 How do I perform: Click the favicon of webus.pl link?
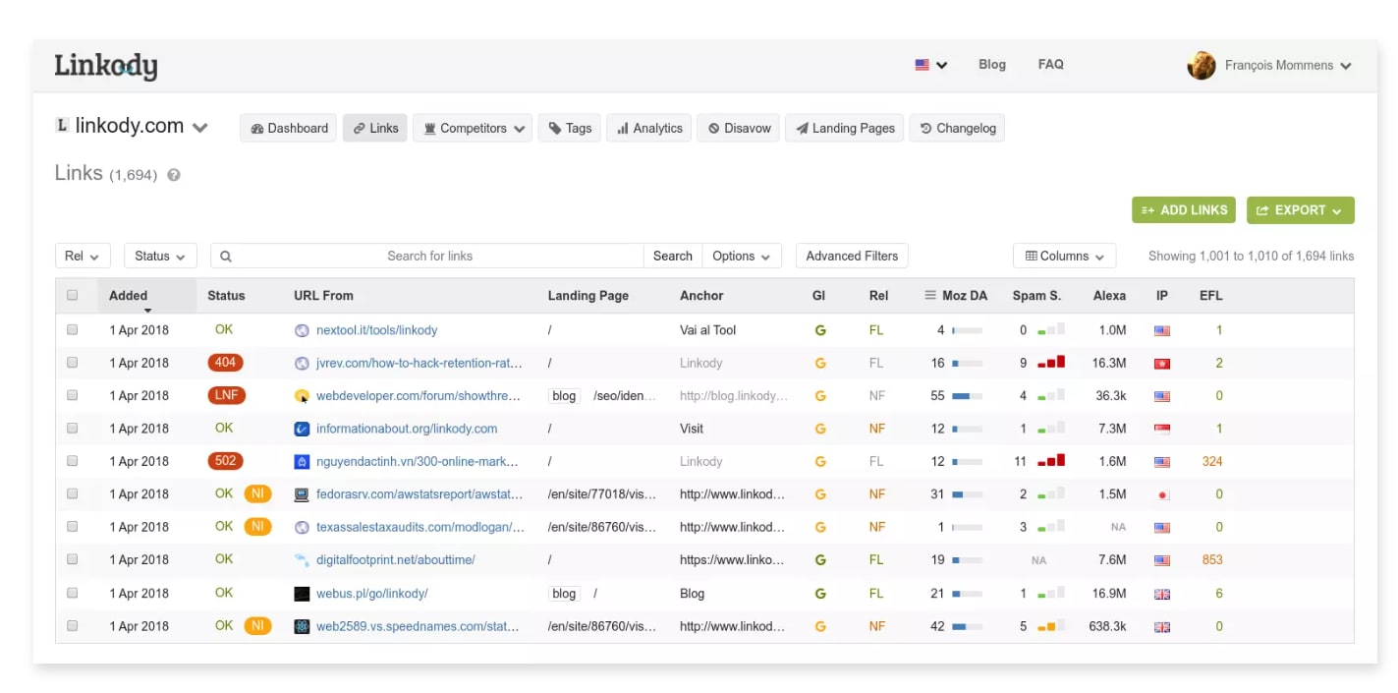[x=302, y=594]
